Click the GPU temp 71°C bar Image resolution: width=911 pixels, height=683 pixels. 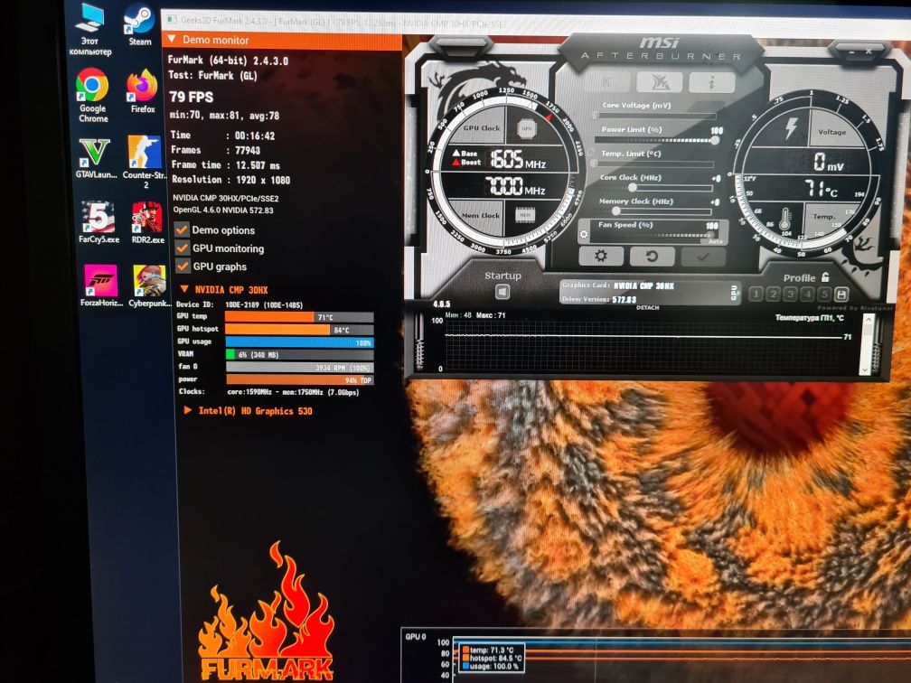(299, 317)
